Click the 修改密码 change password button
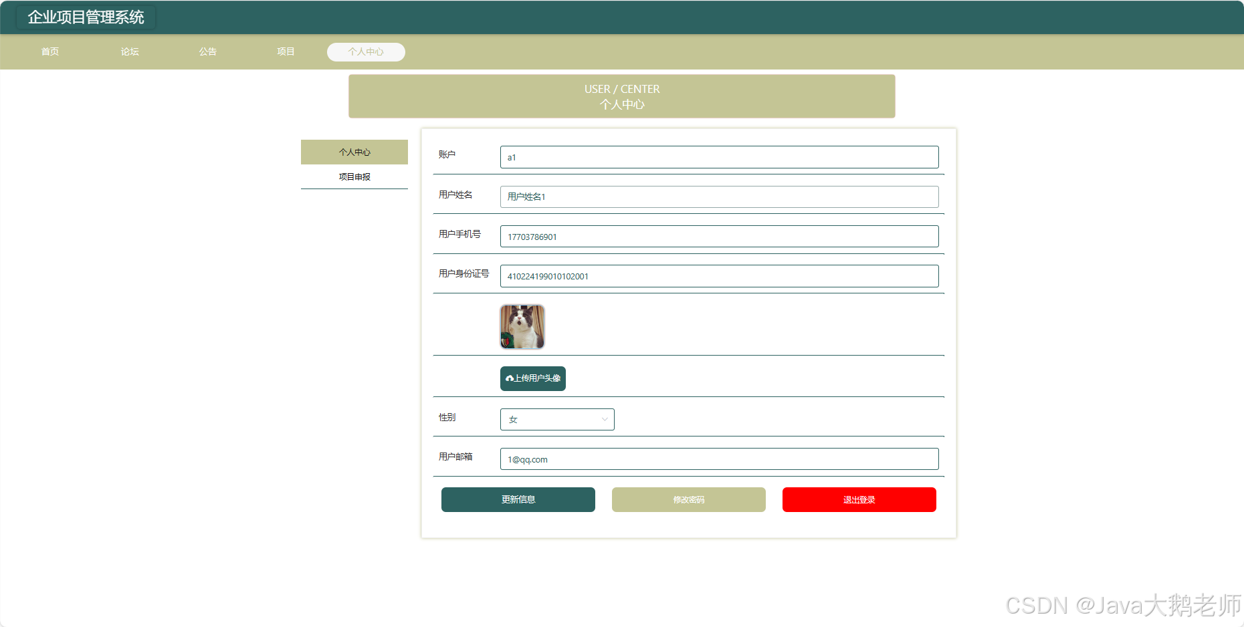 coord(689,499)
